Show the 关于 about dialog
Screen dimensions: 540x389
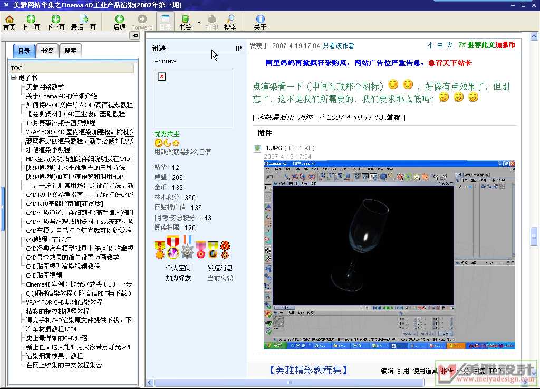coord(260,22)
